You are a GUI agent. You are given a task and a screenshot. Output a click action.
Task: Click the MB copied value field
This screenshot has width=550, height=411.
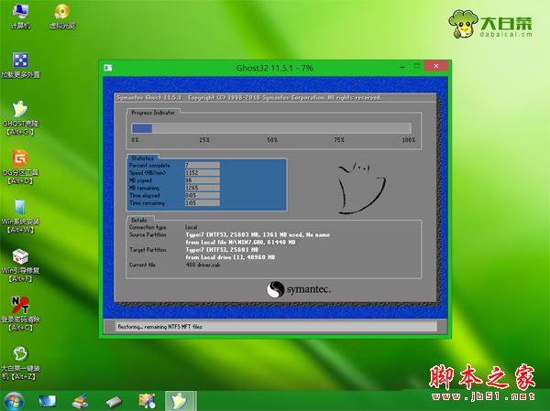coord(203,180)
